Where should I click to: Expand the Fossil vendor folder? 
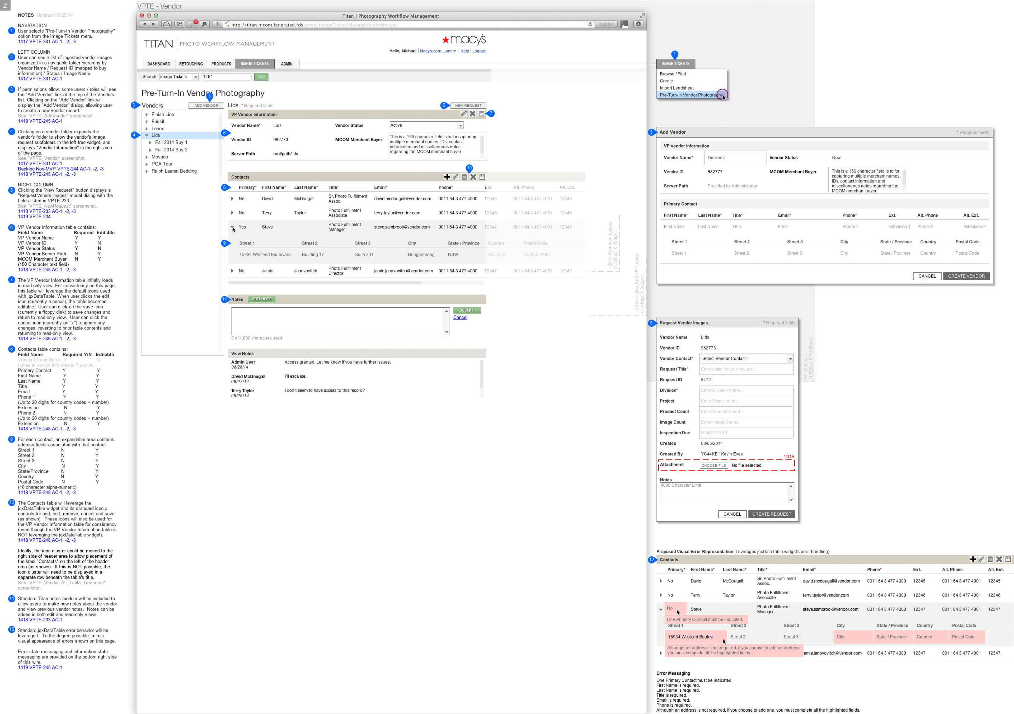(147, 121)
